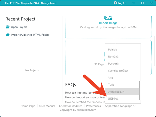Open Preferences
Screen dimensions: 156x117
click(93, 106)
